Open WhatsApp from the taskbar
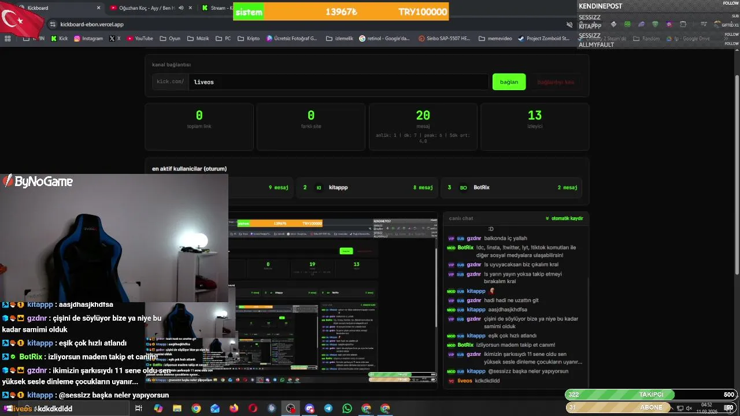Viewport: 740px width, 416px height. coord(347,408)
